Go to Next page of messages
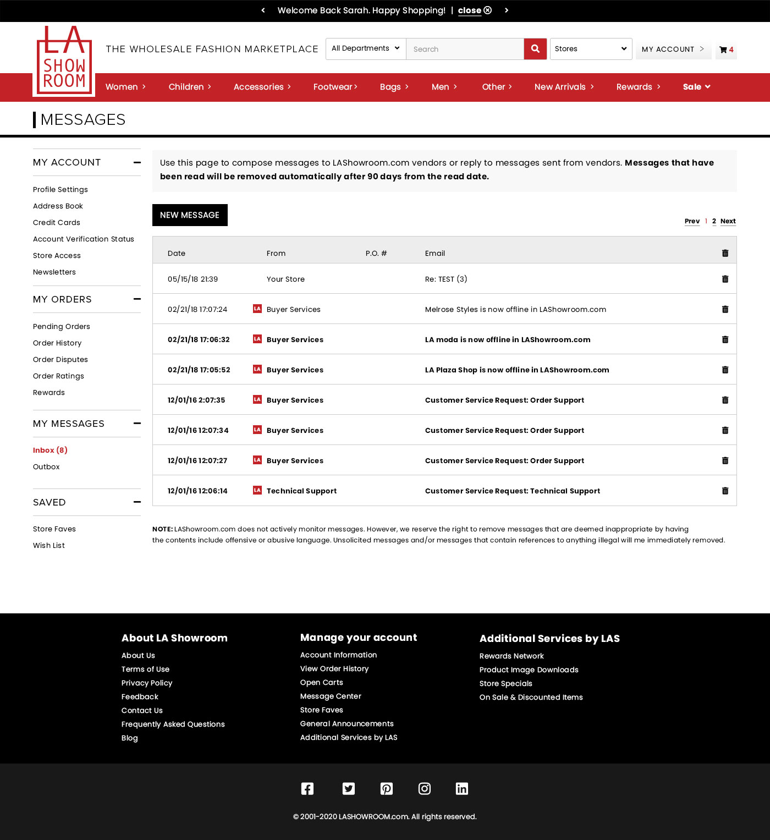 click(x=728, y=221)
